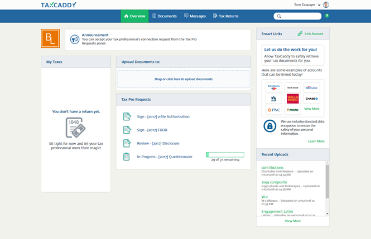Image resolution: width=371 pixels, height=239 pixels.
Task: Select the Chase logo
Action: pyautogui.click(x=312, y=99)
